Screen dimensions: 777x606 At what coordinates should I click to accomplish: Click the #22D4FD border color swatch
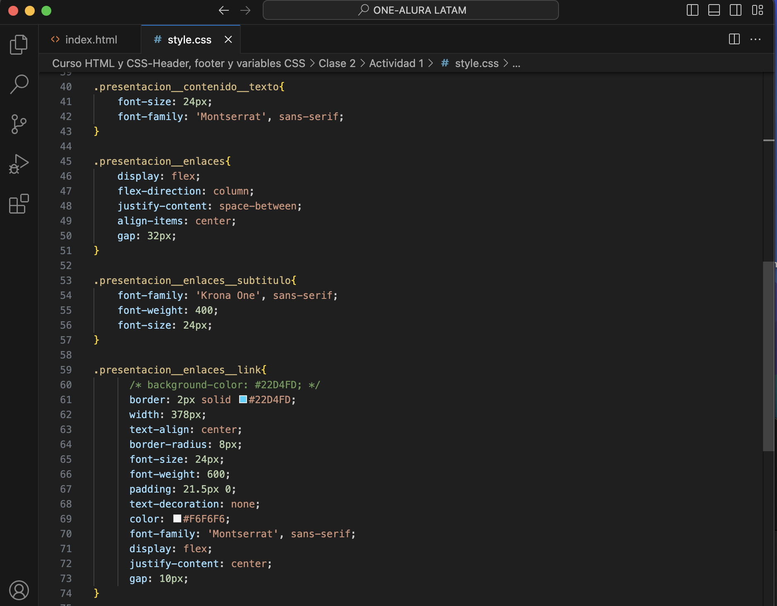[243, 399]
